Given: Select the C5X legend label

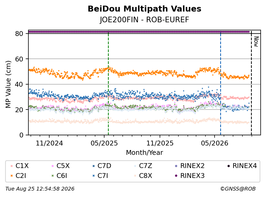Looking at the screenshot, I should (63, 166).
